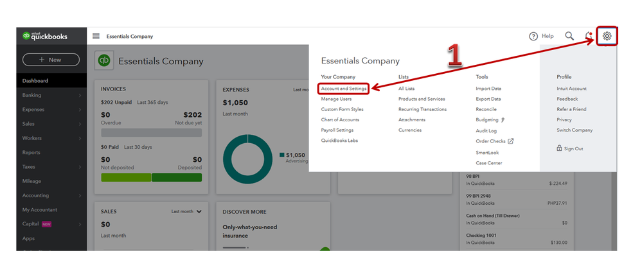Viewport: 642px width, 278px height.
Task: Expand the Banking chevron
Action: pyautogui.click(x=80, y=95)
